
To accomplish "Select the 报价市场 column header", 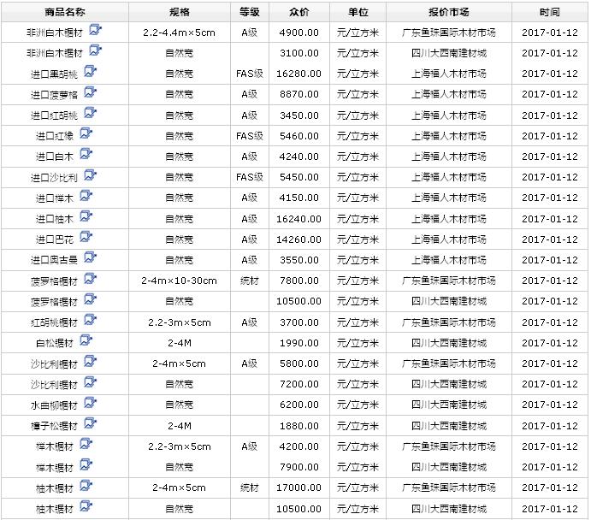I will [x=449, y=12].
